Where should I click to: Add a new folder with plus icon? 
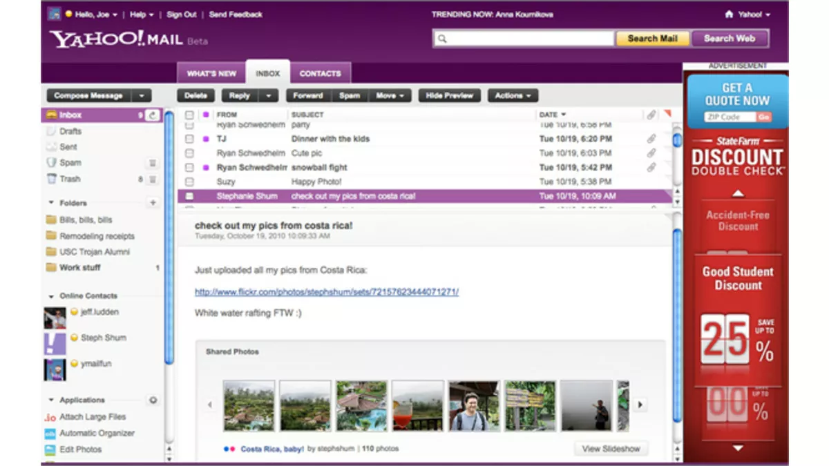(153, 203)
